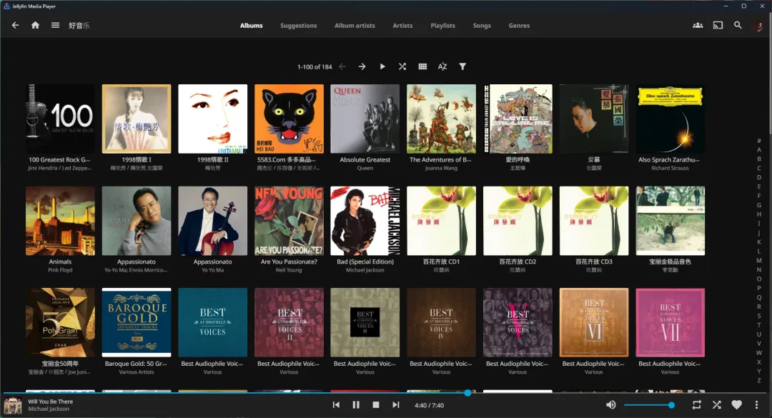The width and height of the screenshot is (772, 418).
Task: Open the Absolute Greatest Queen album cover
Action: (x=365, y=119)
